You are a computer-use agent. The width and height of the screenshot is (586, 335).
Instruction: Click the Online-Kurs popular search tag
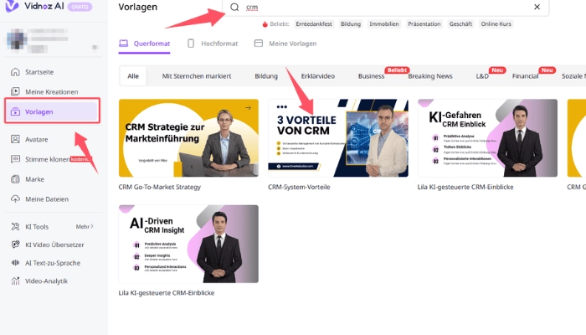tap(496, 24)
